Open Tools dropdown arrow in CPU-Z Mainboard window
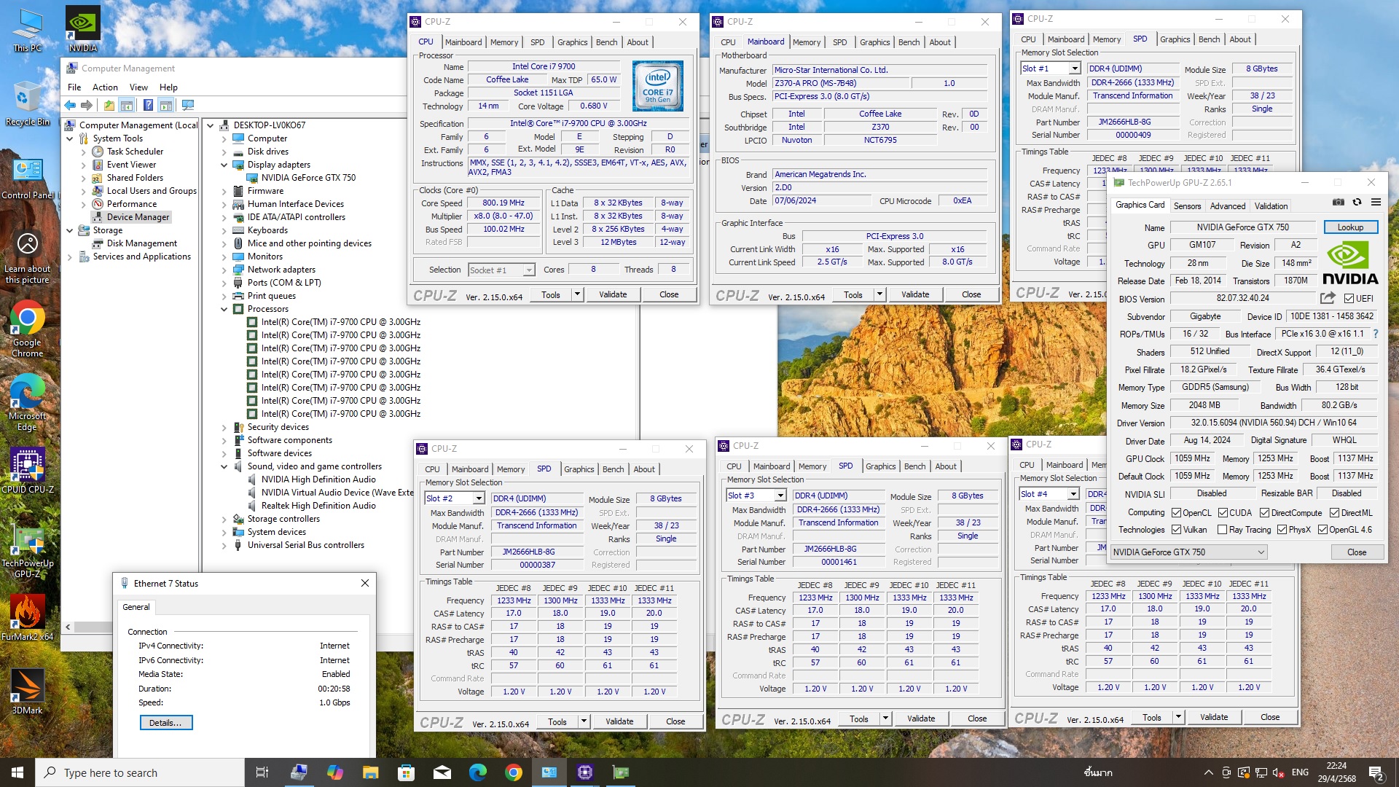The width and height of the screenshot is (1399, 787). [x=879, y=294]
